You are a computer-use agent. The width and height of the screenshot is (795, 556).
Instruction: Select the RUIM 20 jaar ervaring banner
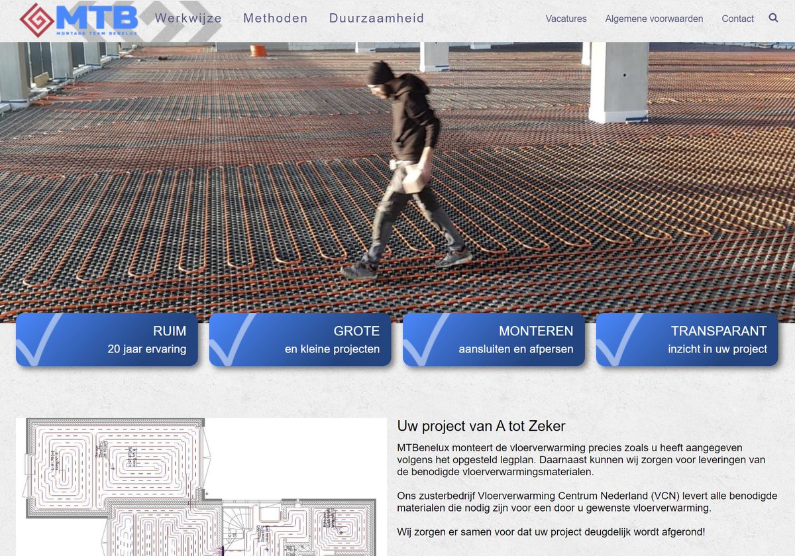click(106, 339)
